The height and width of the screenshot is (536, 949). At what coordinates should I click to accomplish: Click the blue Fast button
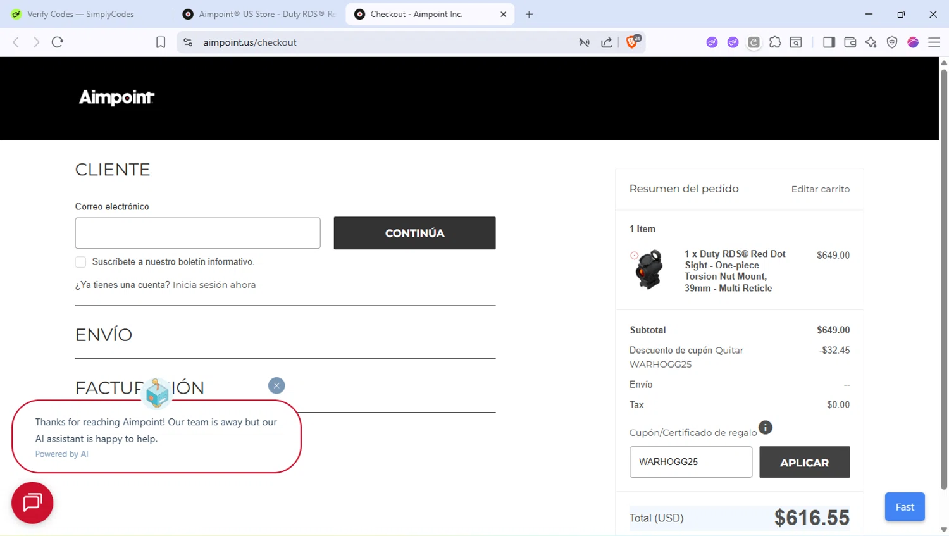[x=905, y=507]
